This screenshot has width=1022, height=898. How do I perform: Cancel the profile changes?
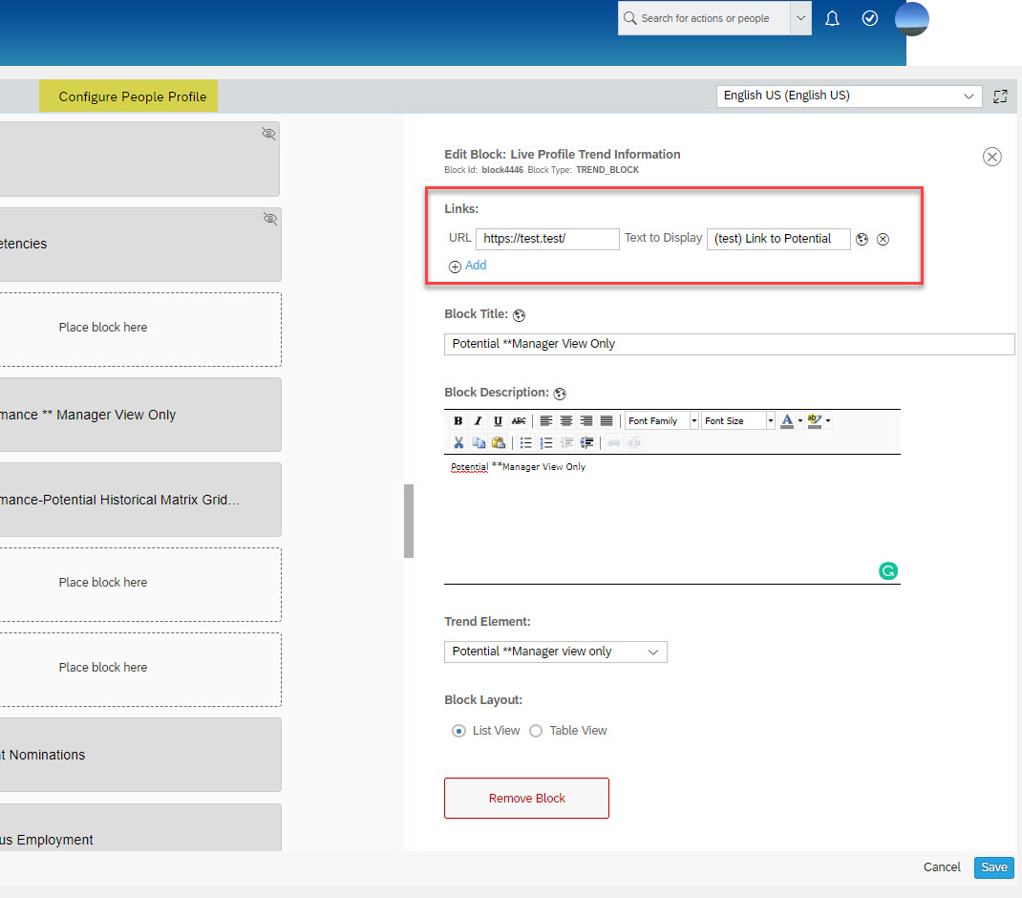click(942, 867)
